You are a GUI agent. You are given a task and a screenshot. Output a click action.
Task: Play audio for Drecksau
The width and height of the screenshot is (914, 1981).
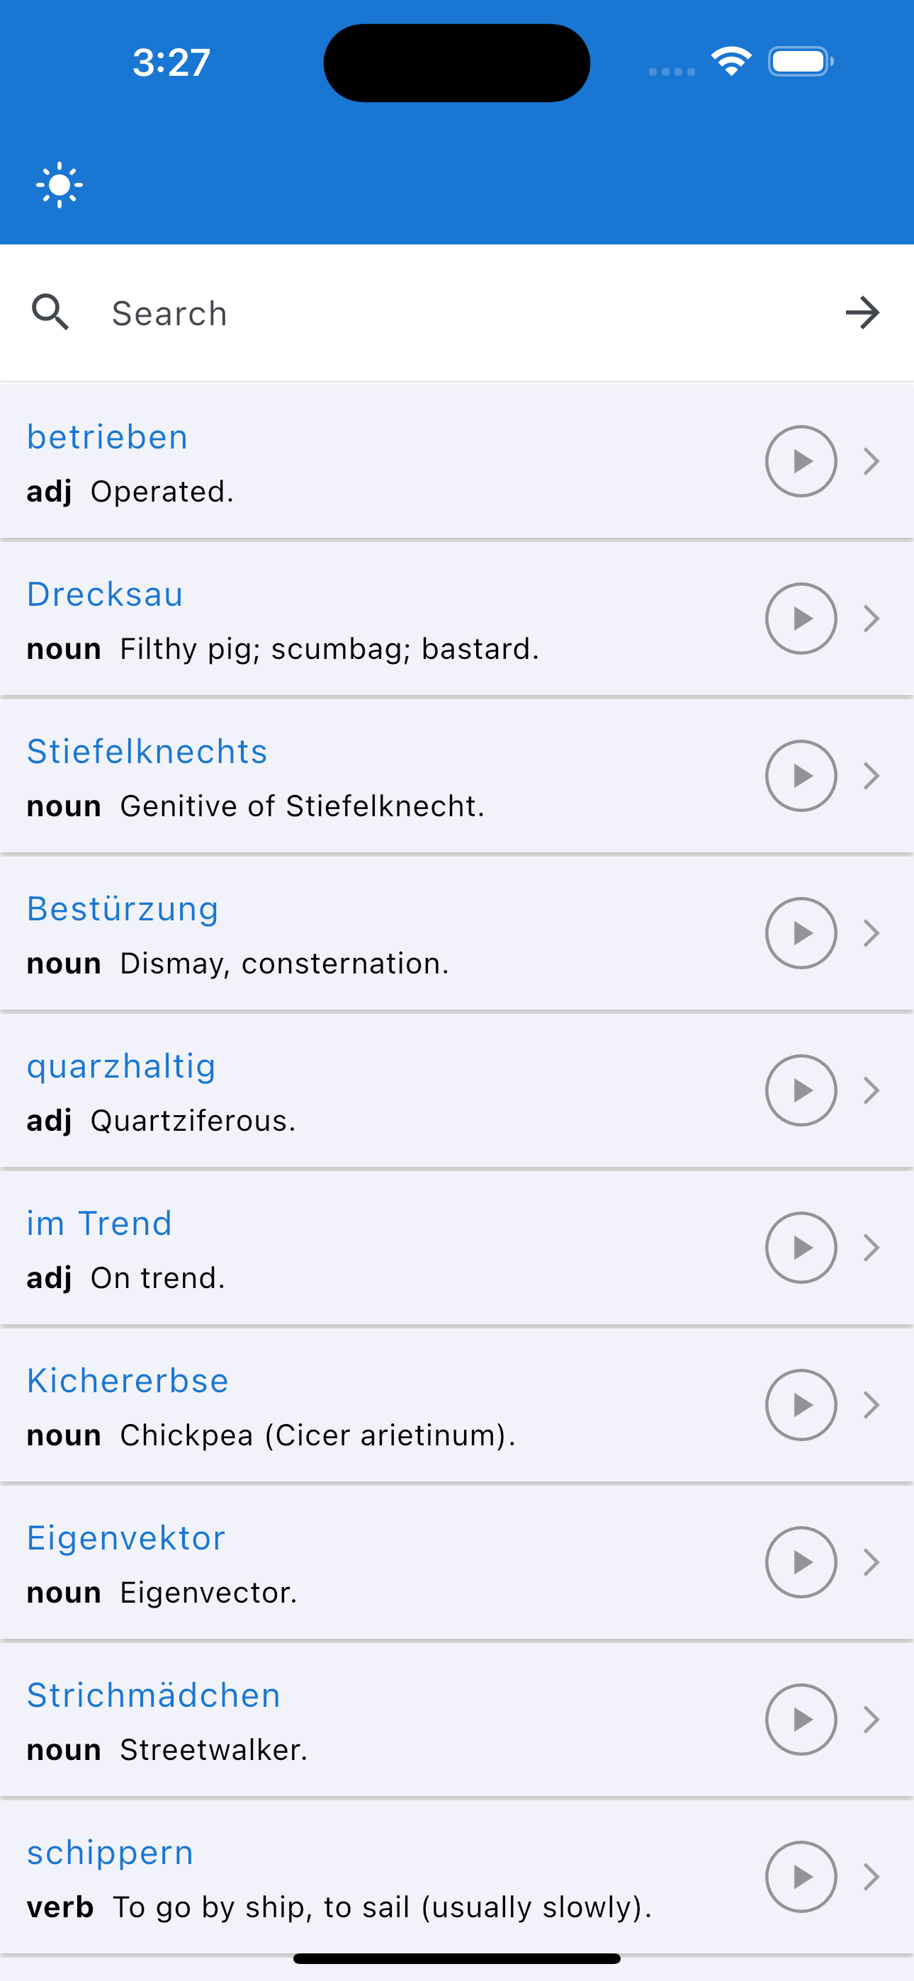801,619
